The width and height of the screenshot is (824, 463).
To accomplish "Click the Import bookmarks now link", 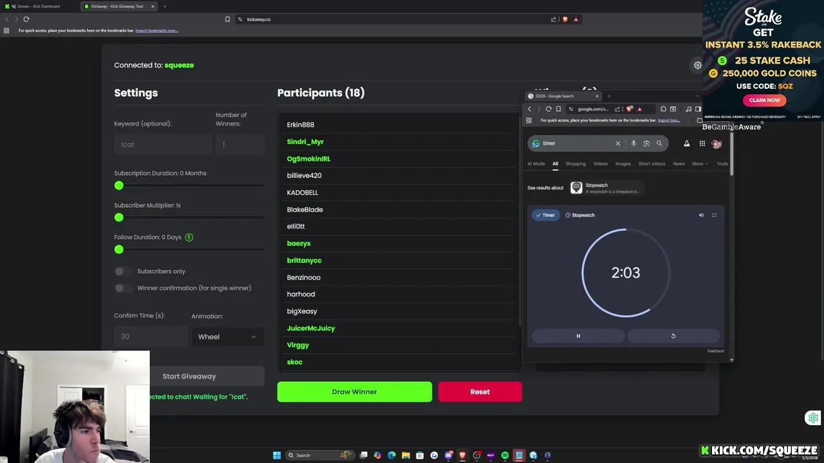I will pos(156,30).
